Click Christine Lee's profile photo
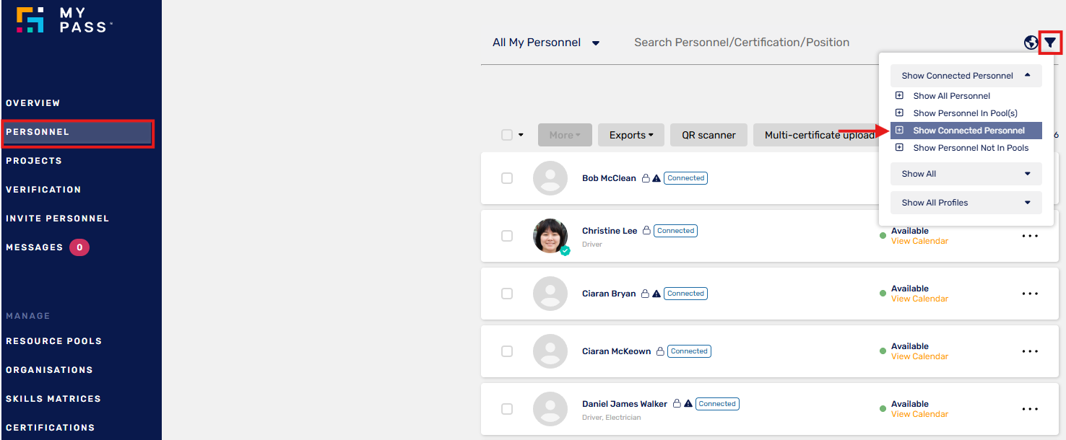This screenshot has height=440, width=1066. click(550, 236)
